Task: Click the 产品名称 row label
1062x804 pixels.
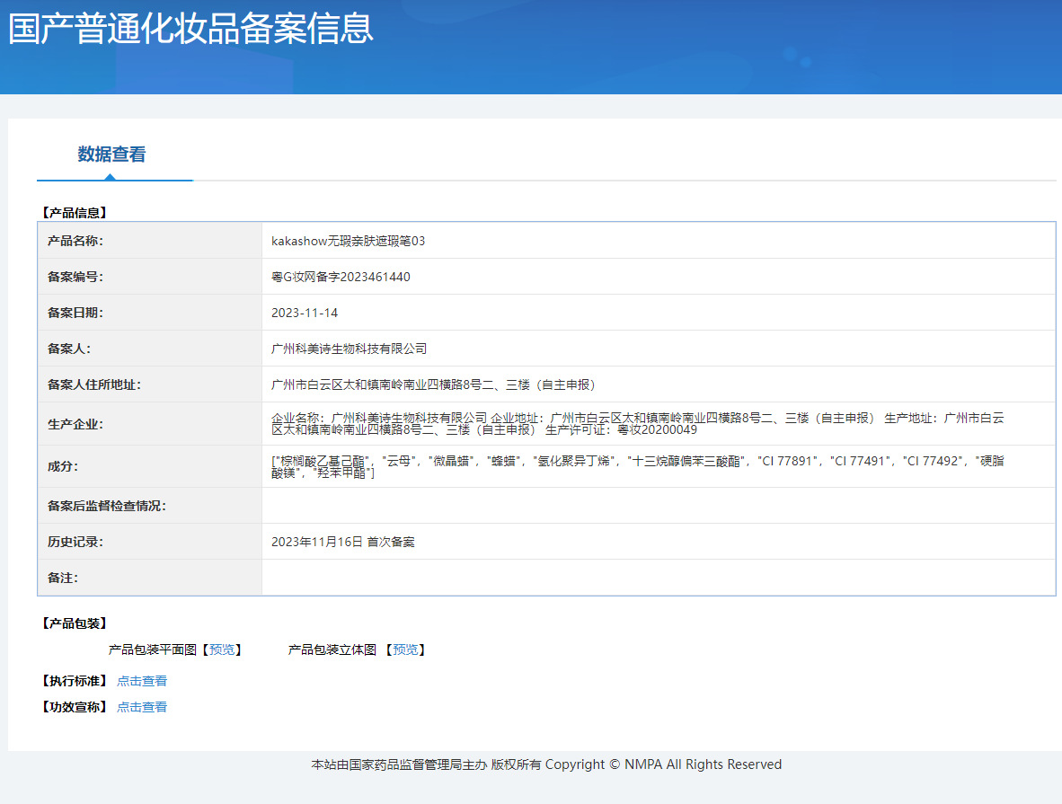Action: tap(75, 241)
